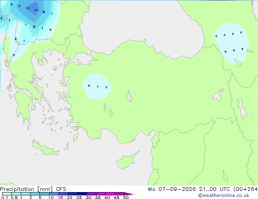Select the 15–20 mm legend swatch

pyautogui.click(x=63, y=194)
